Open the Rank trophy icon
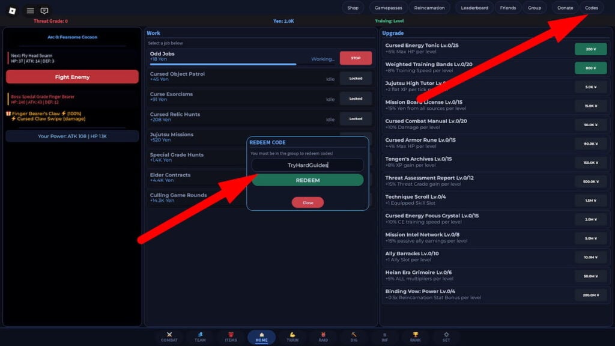The height and width of the screenshot is (346, 615). [414, 337]
